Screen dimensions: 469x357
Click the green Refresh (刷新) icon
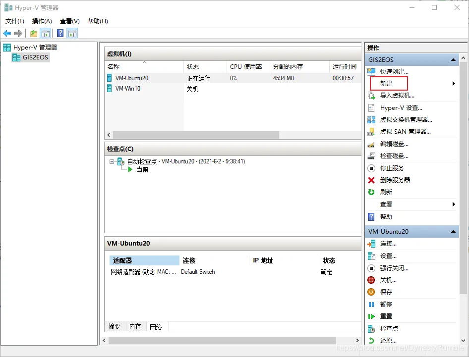tap(371, 192)
